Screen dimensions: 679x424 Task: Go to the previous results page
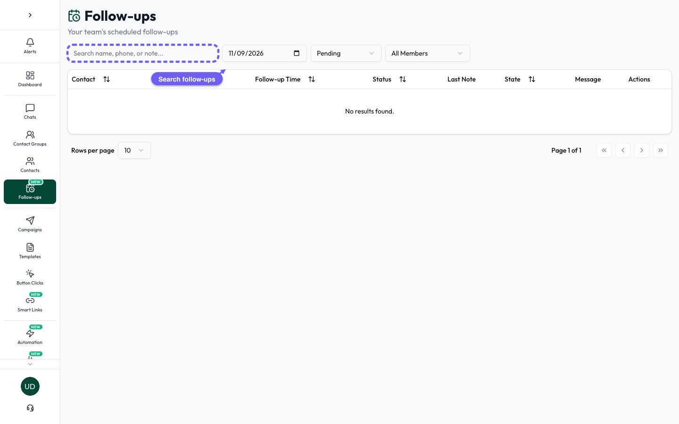tap(623, 150)
